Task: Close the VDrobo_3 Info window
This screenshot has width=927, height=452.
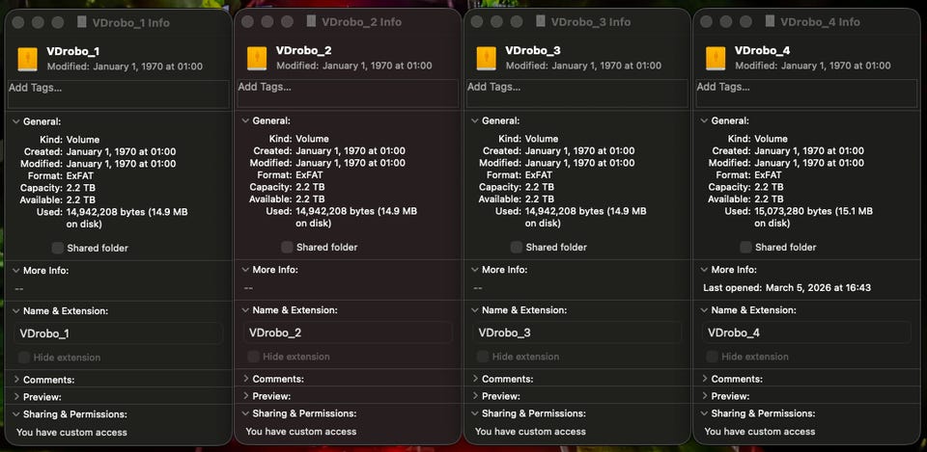Action: (x=477, y=22)
